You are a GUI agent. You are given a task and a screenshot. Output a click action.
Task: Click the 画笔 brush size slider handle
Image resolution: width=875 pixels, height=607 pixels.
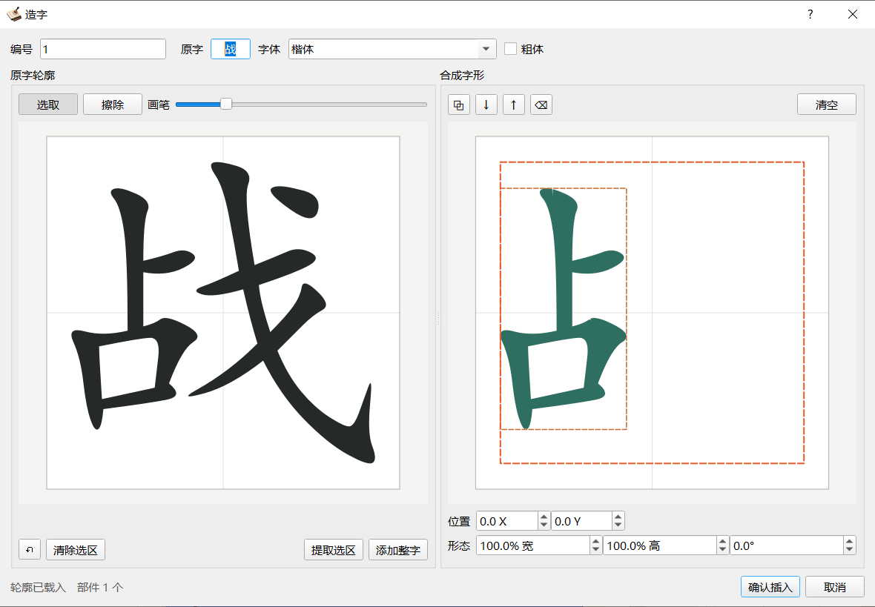[226, 104]
